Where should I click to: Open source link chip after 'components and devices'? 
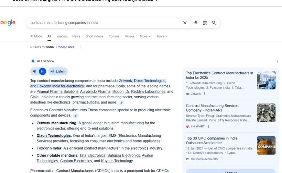click(76, 116)
